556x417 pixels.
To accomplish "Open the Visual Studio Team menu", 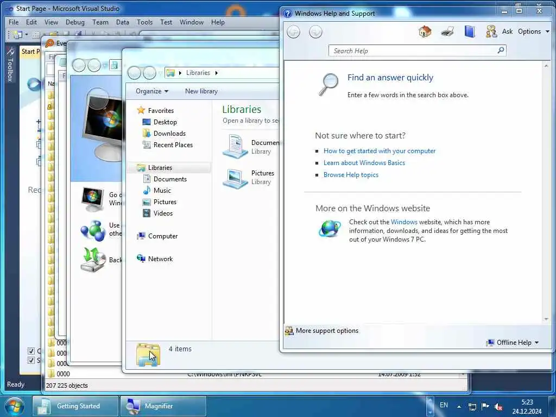I will coord(100,22).
